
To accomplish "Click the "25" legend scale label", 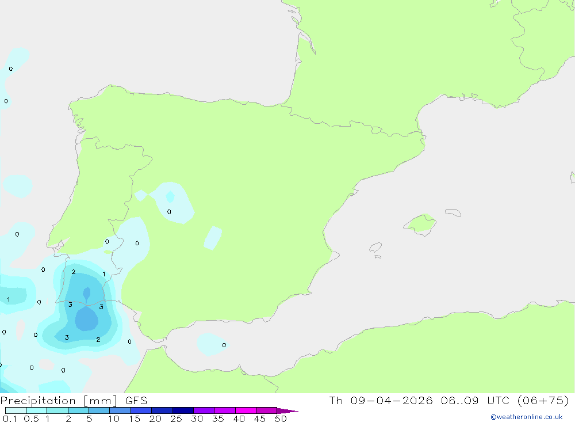I will click(x=176, y=419).
